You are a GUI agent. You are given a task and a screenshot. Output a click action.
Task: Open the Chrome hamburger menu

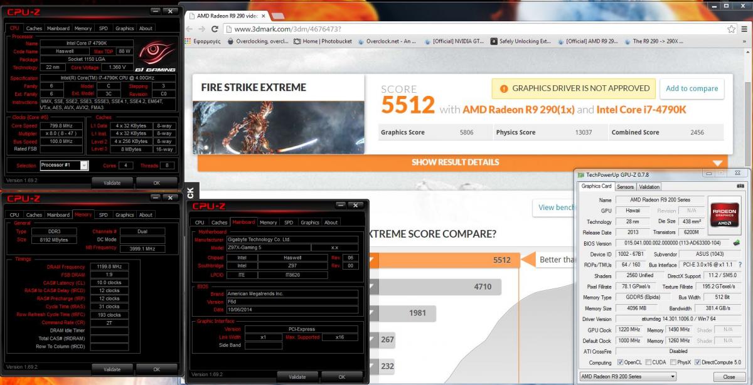[x=744, y=29]
